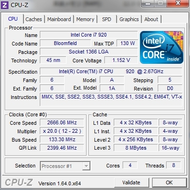Select the CPU tab
This screenshot has height=190, width=190.
[13, 19]
